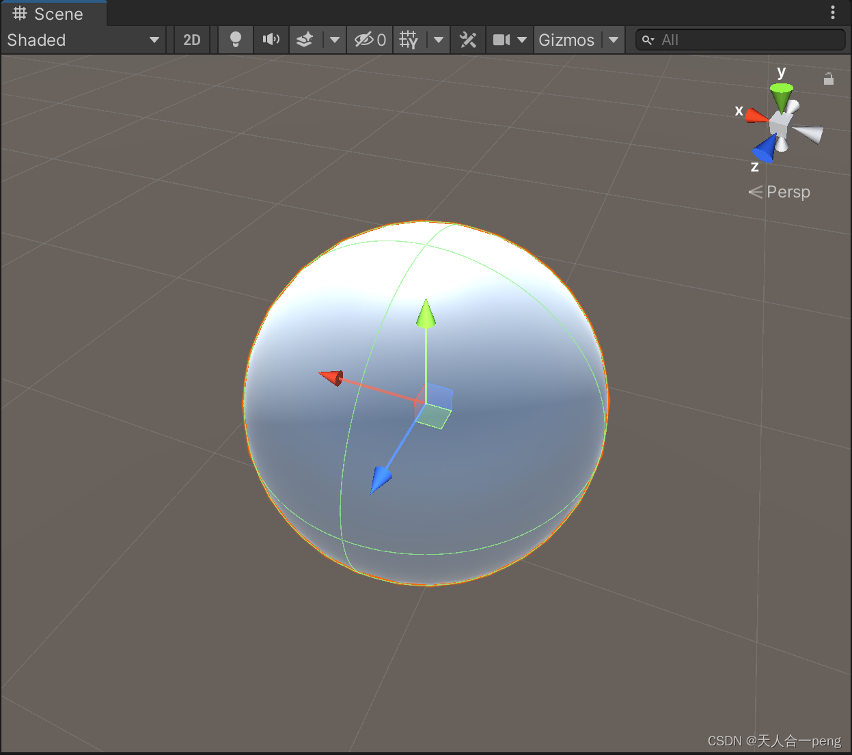Enable 2D view mode
This screenshot has width=852, height=755.
tap(191, 40)
